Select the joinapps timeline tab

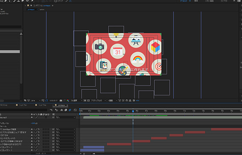click(62, 105)
